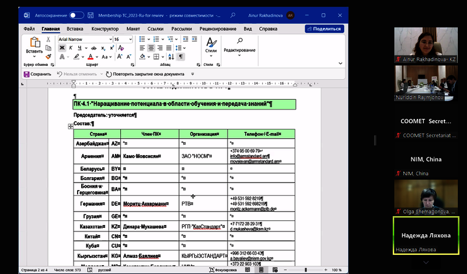Toggle subscript formatting
The image size is (467, 274).
click(103, 48)
